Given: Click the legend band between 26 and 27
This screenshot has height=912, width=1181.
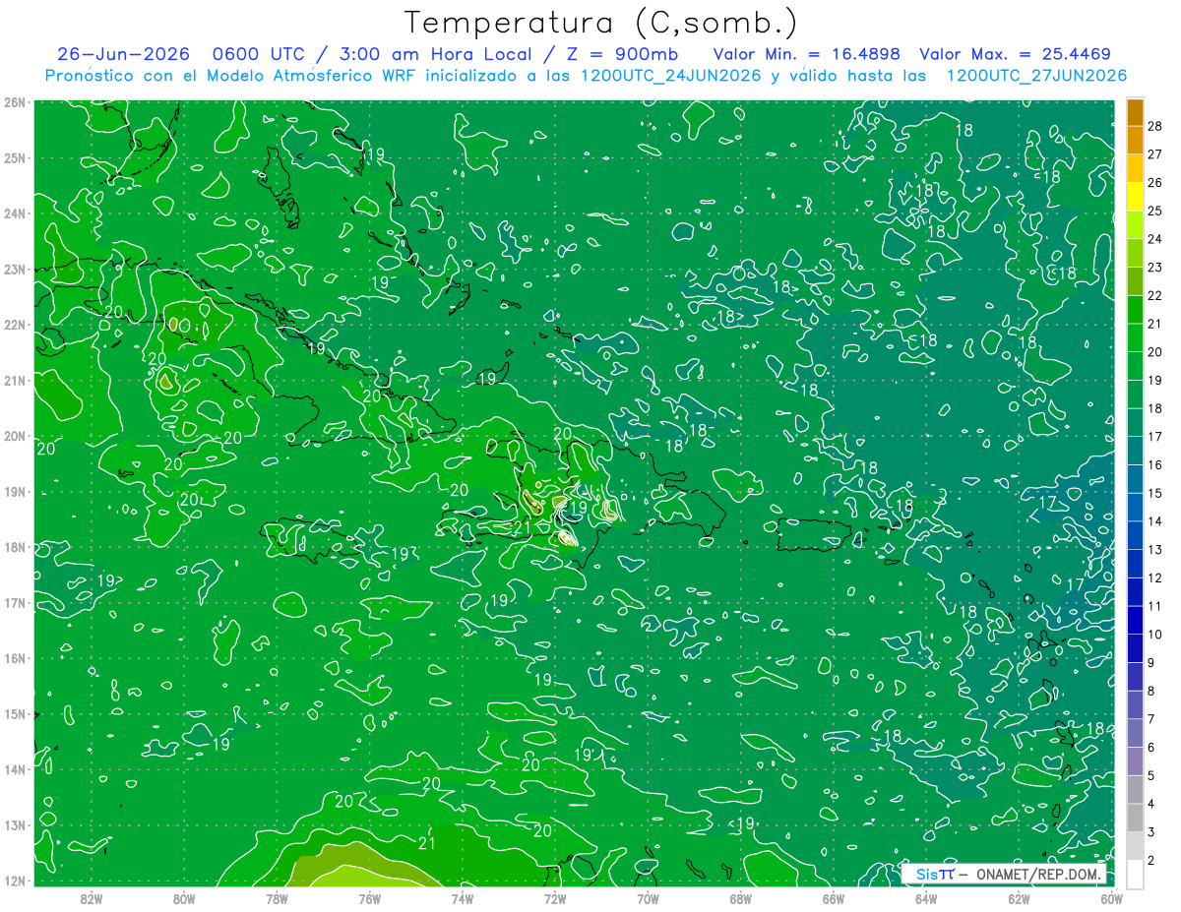Looking at the screenshot, I should (x=1135, y=167).
